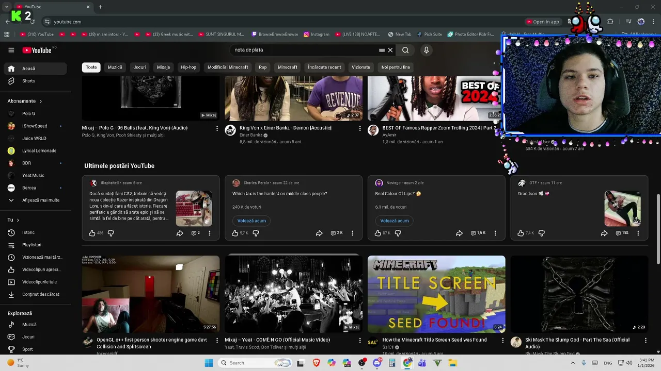Click the search field containing 'nota de plata'

[x=305, y=50]
